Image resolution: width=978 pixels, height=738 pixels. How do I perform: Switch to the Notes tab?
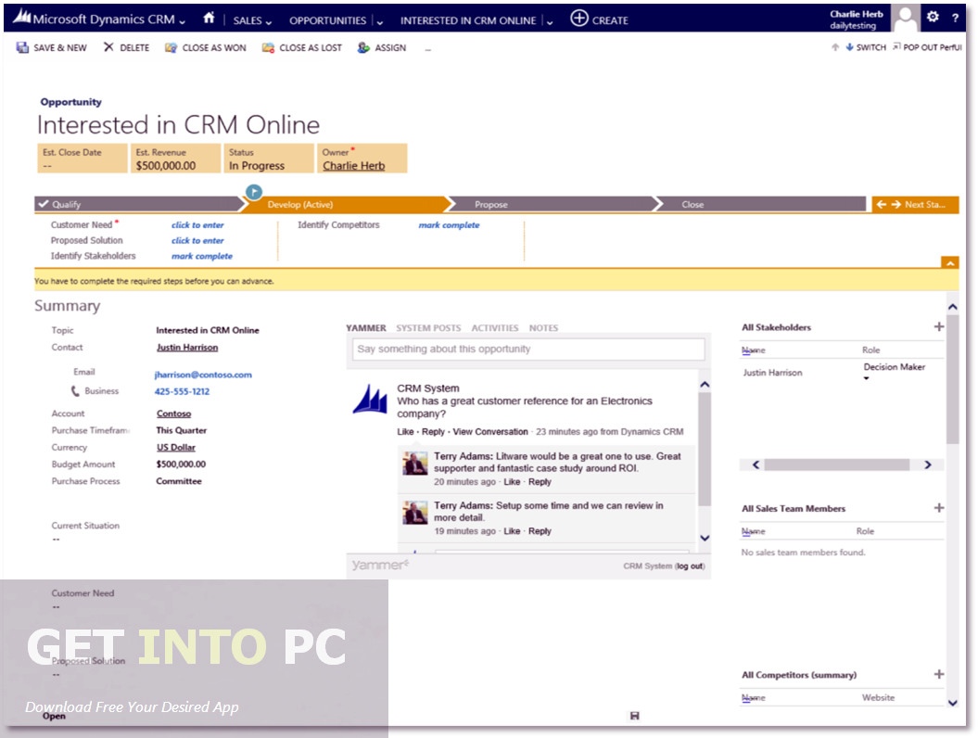(x=543, y=328)
